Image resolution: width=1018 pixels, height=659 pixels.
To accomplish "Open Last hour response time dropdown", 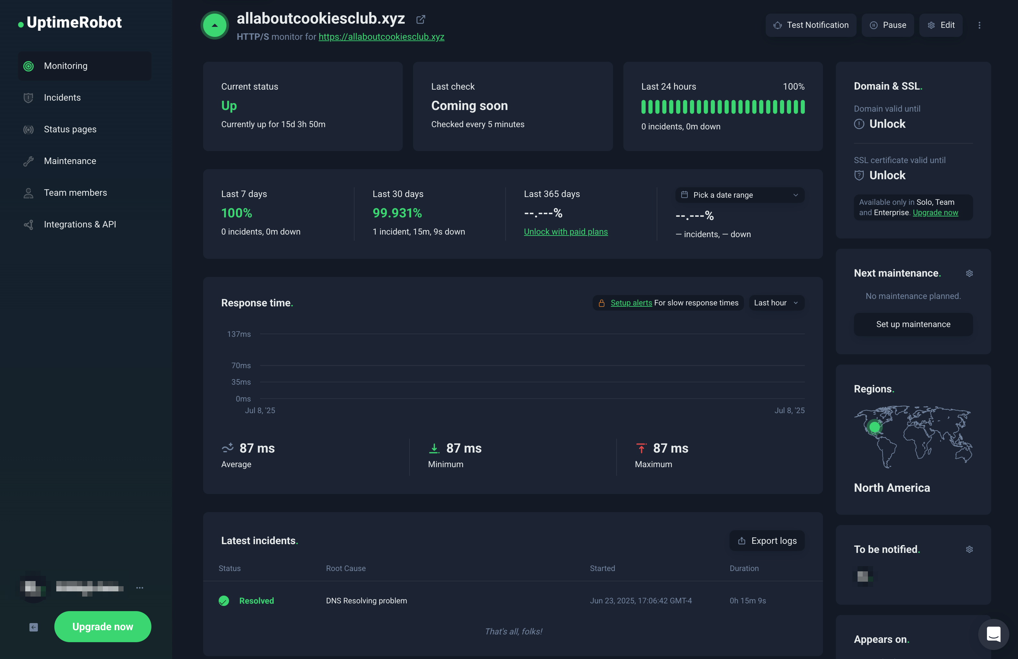I will [776, 303].
